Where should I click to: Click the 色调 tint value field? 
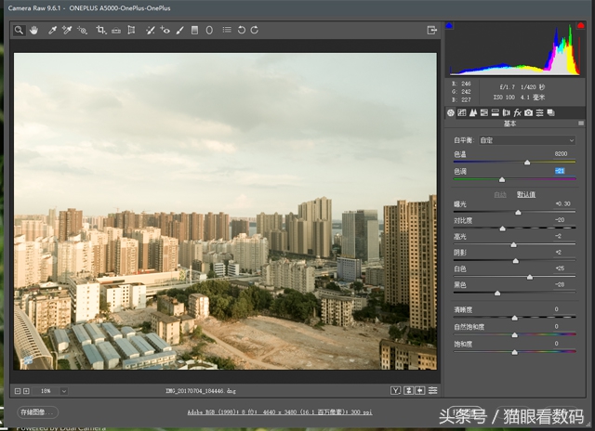click(x=561, y=171)
